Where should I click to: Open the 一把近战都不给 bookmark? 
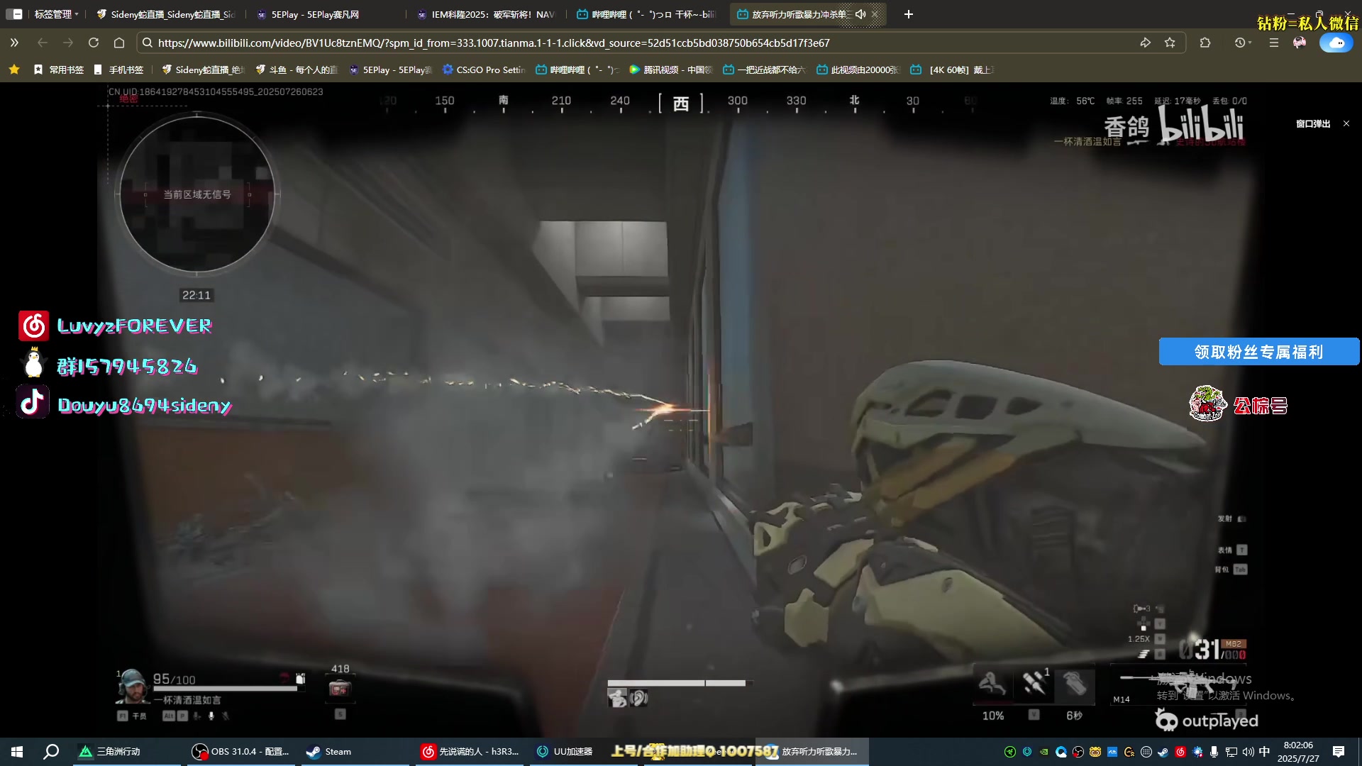[x=765, y=70]
